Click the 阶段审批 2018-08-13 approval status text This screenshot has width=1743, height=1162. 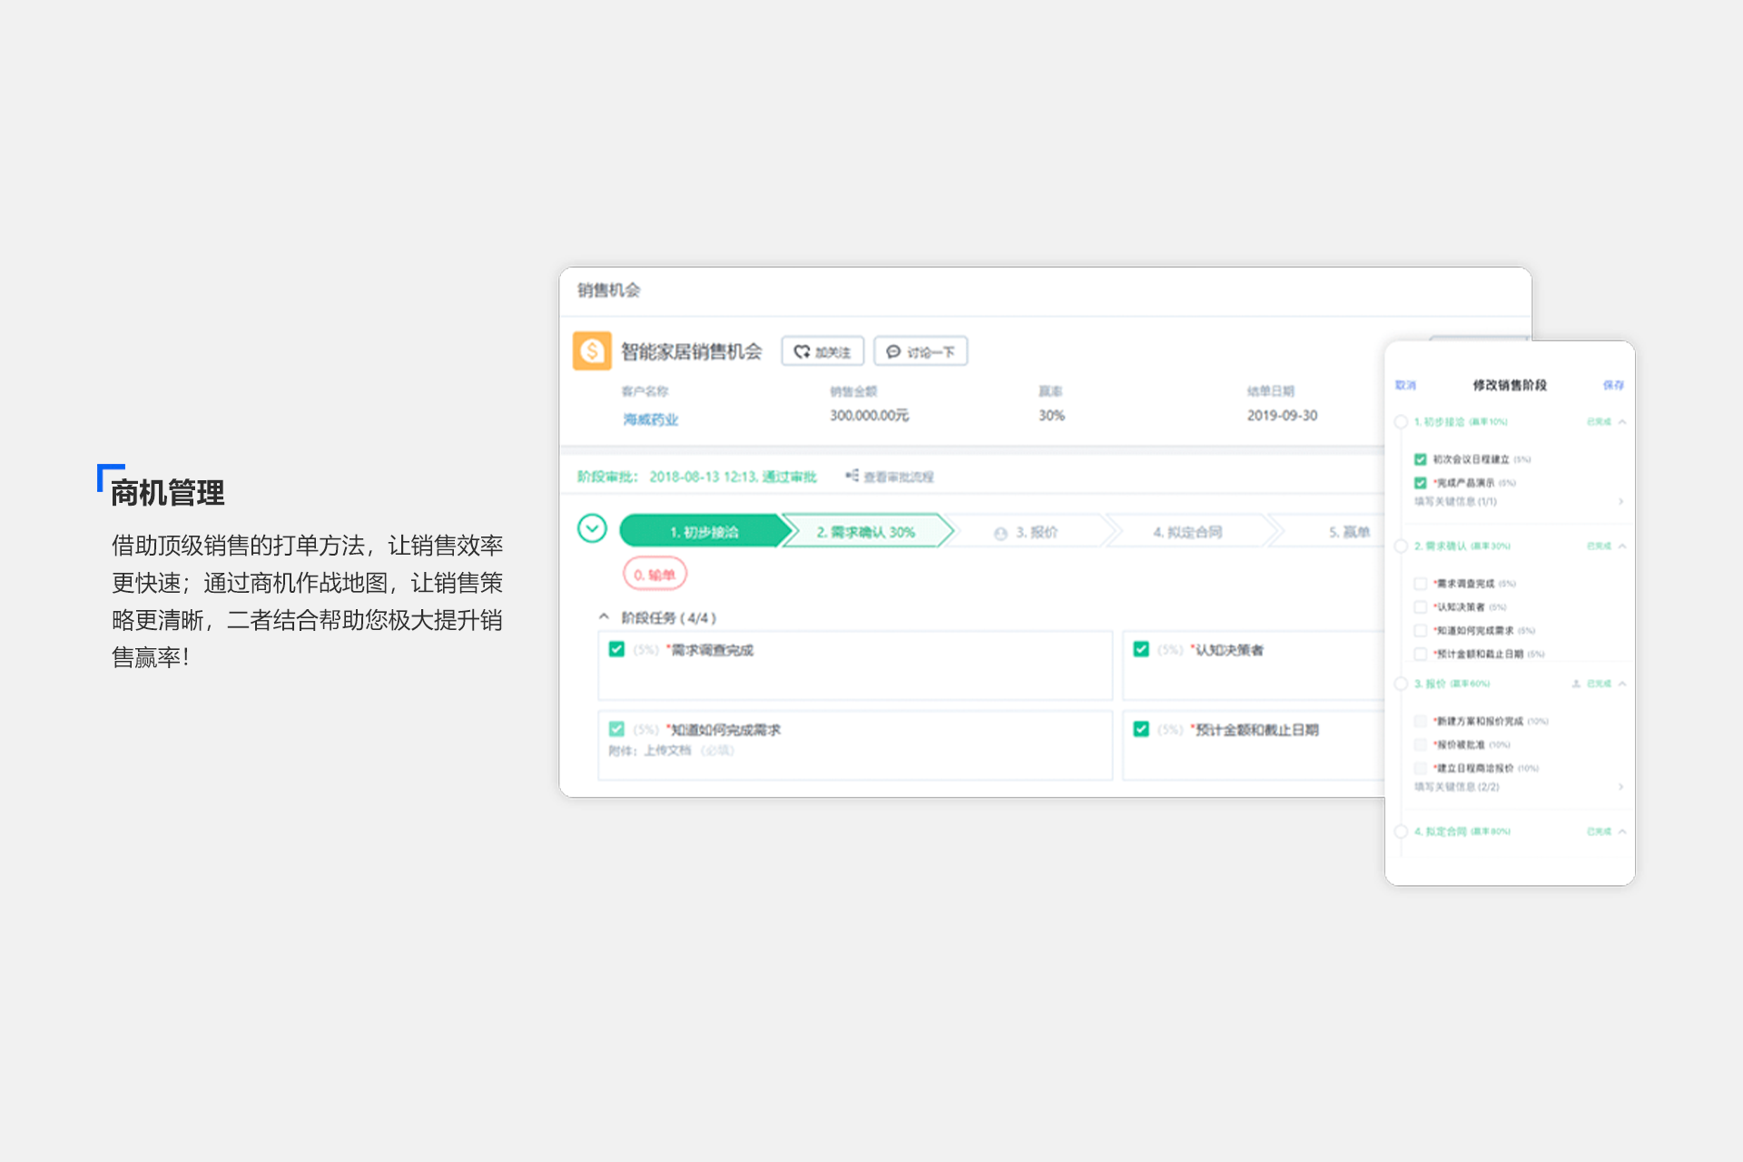pyautogui.click(x=697, y=477)
